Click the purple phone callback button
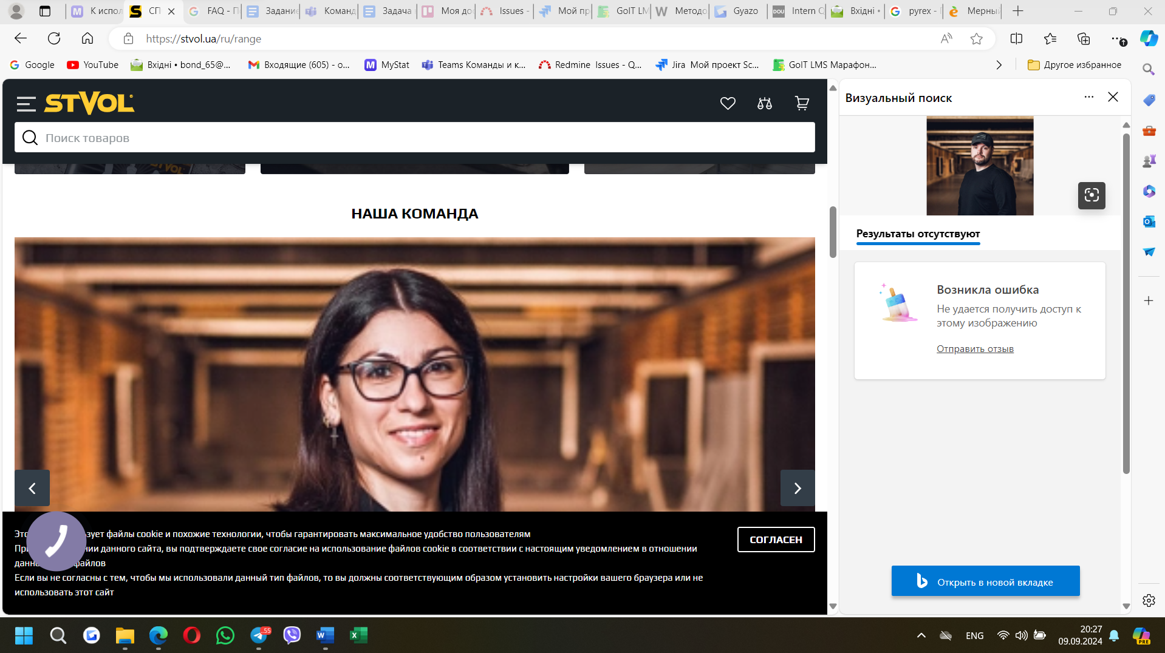This screenshot has height=653, width=1165. 56,541
